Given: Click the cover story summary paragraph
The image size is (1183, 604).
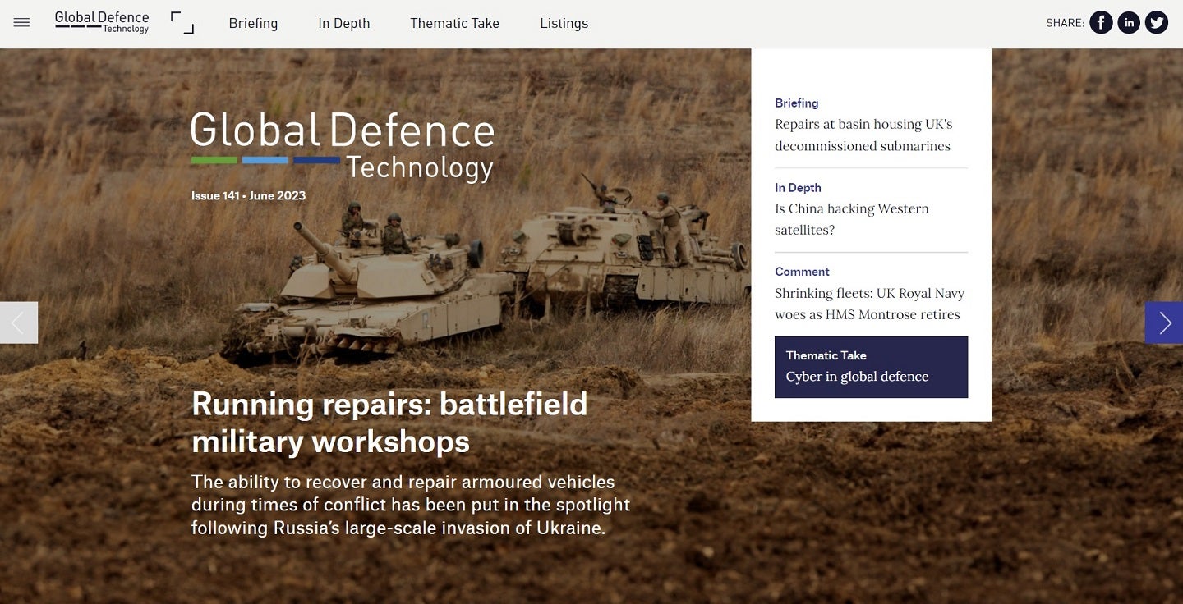Looking at the screenshot, I should 411,505.
